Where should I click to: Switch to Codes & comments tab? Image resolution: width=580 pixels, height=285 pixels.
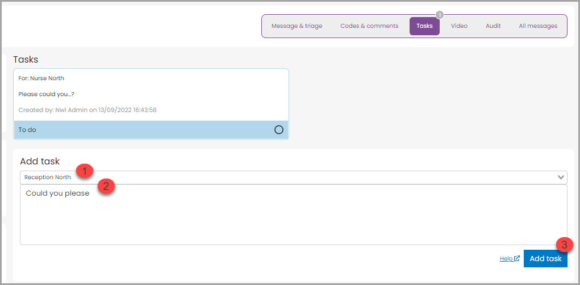[369, 26]
